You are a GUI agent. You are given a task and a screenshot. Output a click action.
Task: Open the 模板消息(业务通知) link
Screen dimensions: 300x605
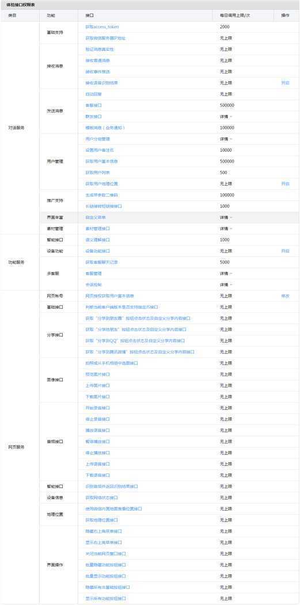[x=105, y=128]
